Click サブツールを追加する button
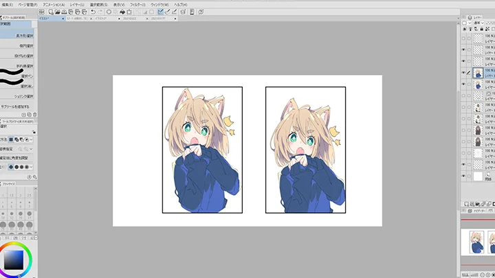Viewport: 495px width, 278px height. click(16, 106)
